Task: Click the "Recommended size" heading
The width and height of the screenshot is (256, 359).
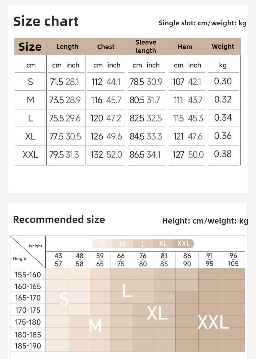Action: (x=59, y=220)
